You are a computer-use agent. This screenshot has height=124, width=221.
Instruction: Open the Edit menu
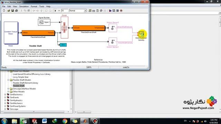click(x=9, y=7)
